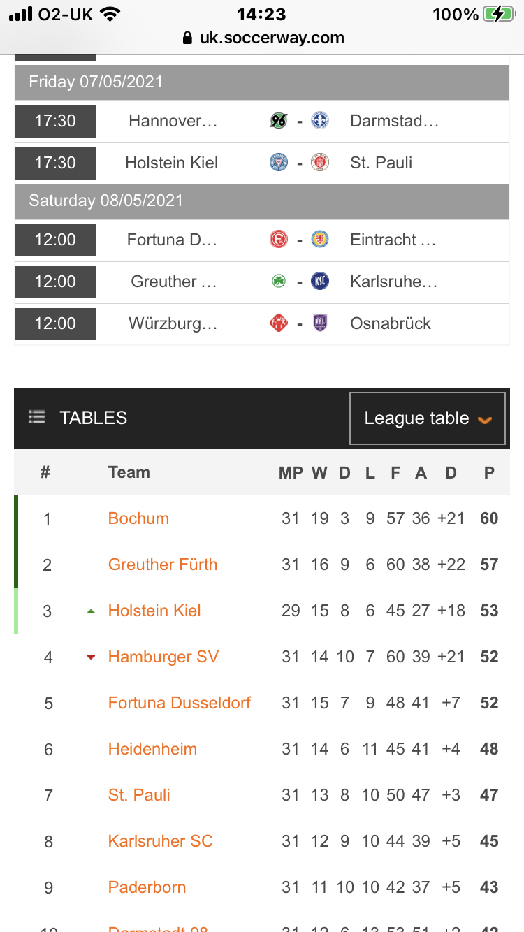Open the Bochum team page
The width and height of the screenshot is (524, 932).
click(x=138, y=518)
